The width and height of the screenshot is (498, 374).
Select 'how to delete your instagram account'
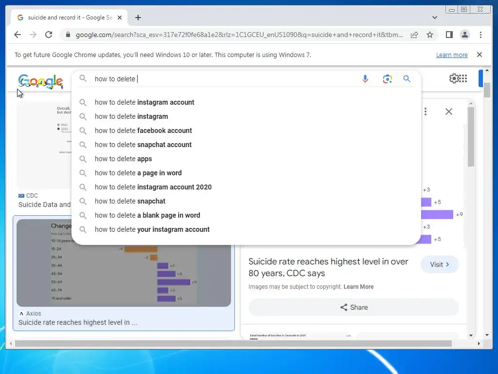pos(246,229)
